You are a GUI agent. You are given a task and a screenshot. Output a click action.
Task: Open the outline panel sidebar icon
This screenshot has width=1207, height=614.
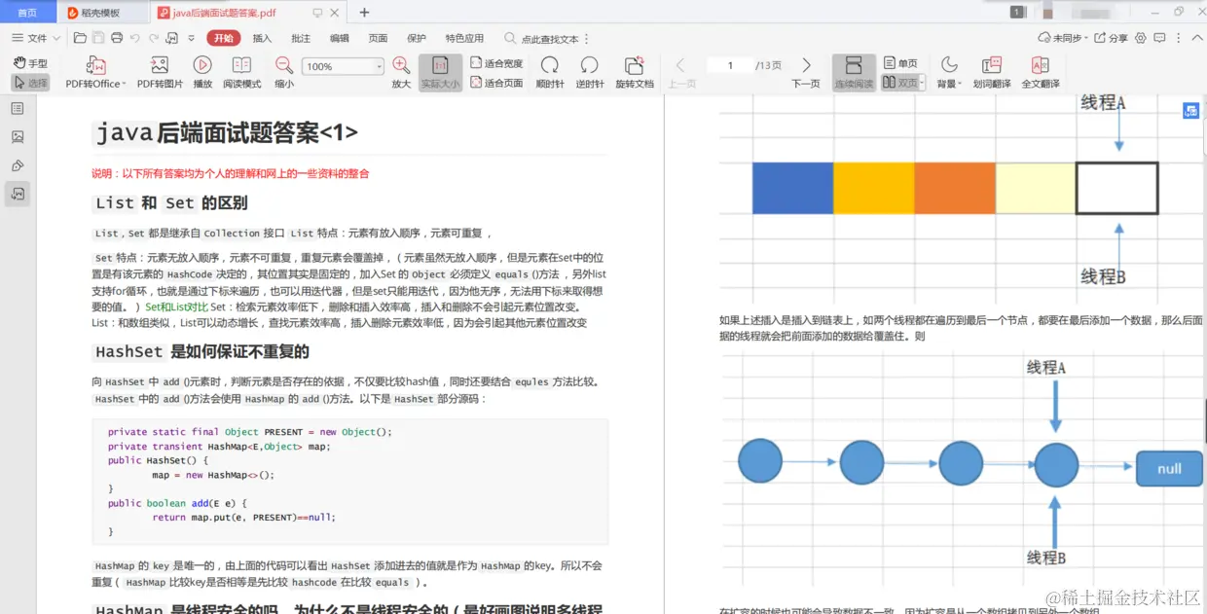(18, 108)
